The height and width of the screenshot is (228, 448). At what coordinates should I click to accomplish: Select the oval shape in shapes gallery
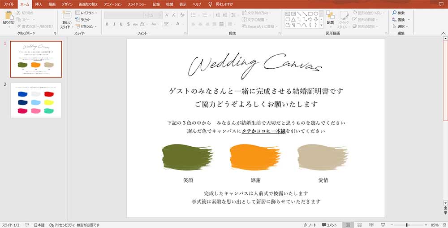[x=316, y=13]
